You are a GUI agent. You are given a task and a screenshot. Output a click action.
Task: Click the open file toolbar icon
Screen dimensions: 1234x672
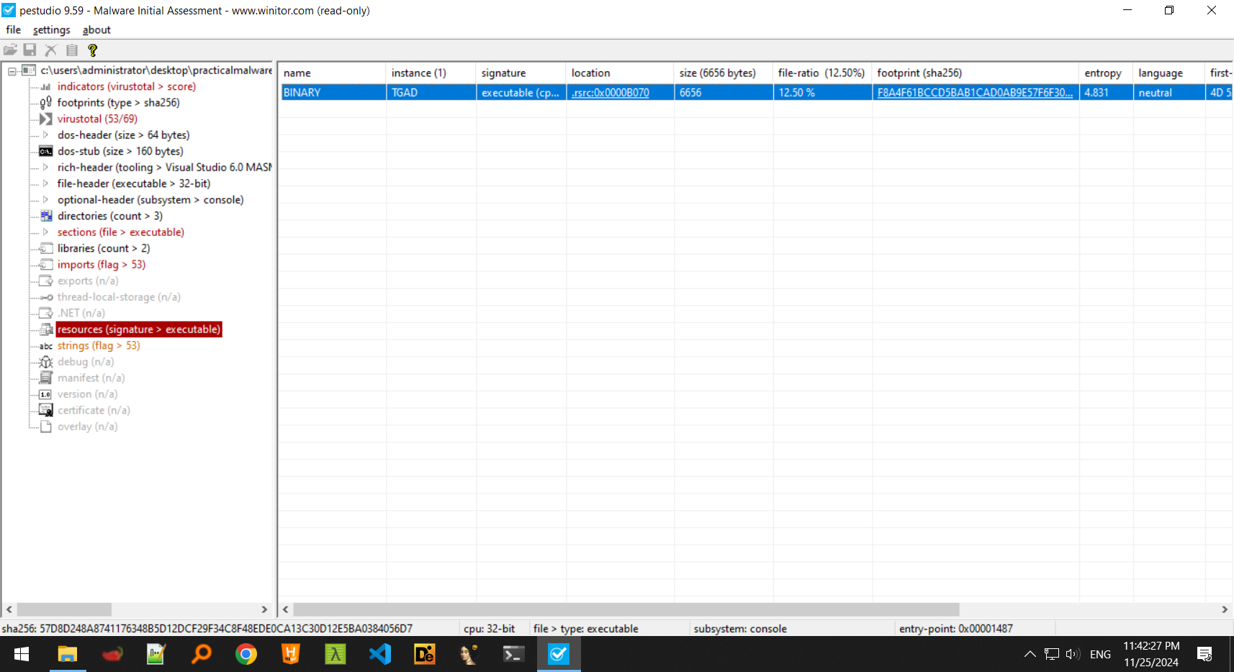click(x=10, y=50)
